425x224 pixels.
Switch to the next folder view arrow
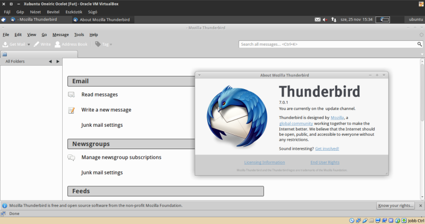[x=58, y=62]
